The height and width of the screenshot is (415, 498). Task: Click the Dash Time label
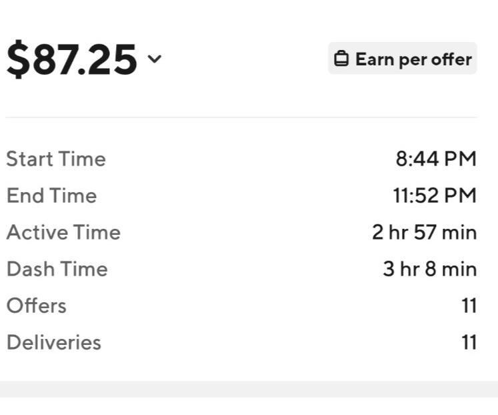coord(57,269)
